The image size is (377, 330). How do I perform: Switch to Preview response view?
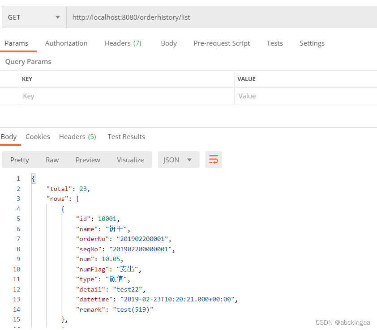tap(88, 160)
